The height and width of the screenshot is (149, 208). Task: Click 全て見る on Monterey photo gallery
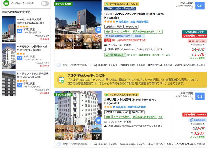pos(97,136)
